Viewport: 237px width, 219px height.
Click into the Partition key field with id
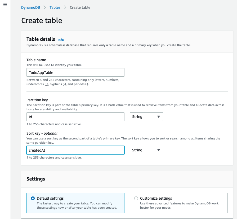tap(75, 117)
